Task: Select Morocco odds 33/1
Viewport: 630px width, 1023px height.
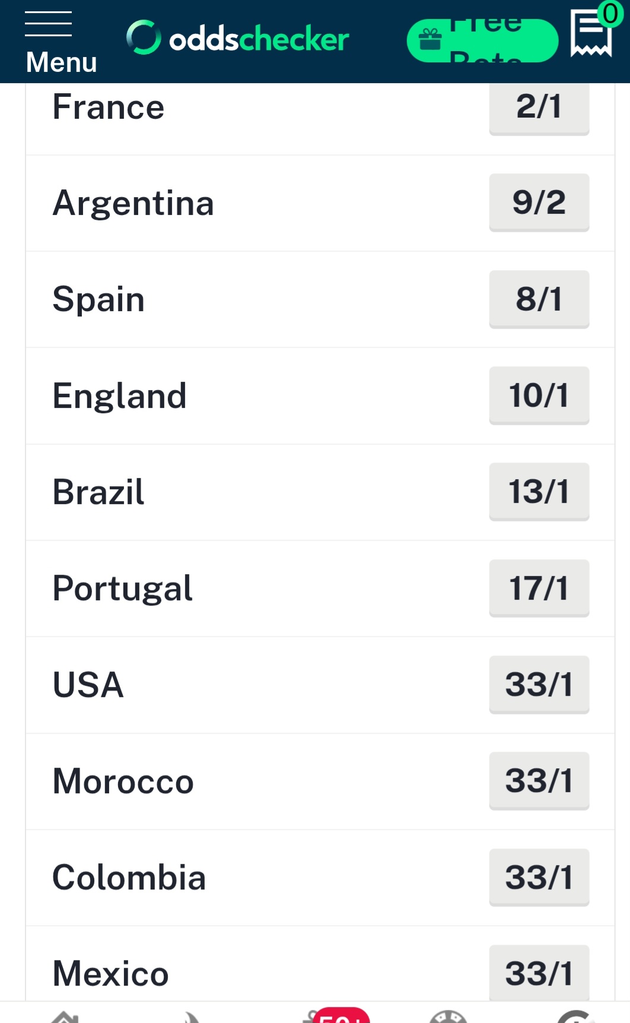Action: point(539,781)
